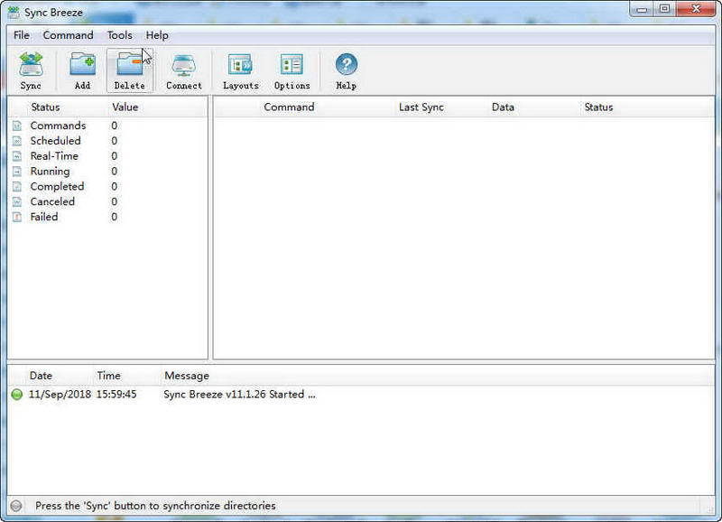
Task: Click the Canceled row icon
Action: click(17, 201)
